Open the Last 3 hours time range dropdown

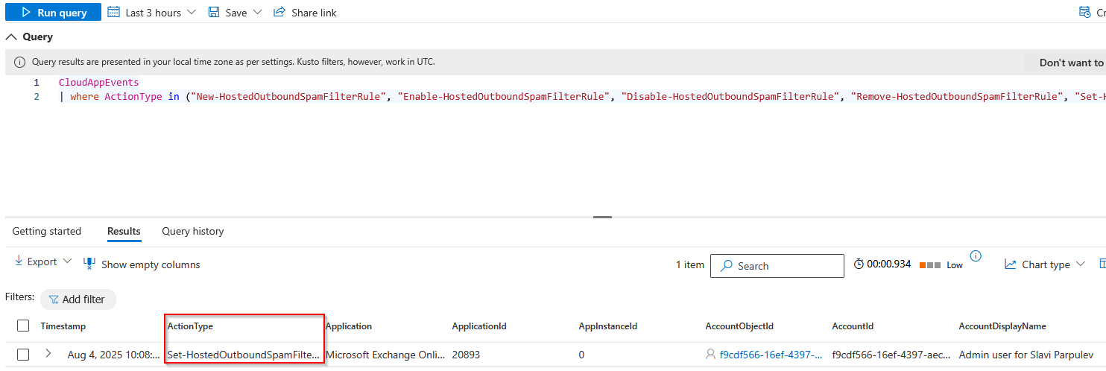point(152,13)
